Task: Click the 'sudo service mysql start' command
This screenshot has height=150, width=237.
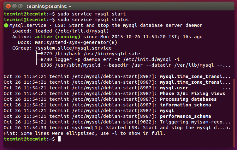Action: [x=92, y=14]
